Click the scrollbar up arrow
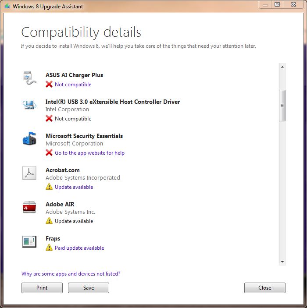Viewport: 307px width, 308px height. click(282, 67)
